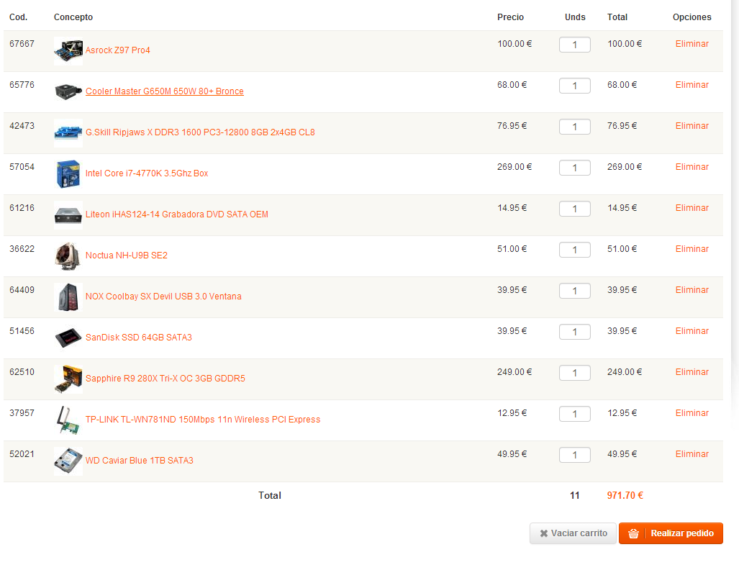The width and height of the screenshot is (739, 565).
Task: Open the Intel Core i7-4770K 3.5Ghz Box link
Action: pos(147,173)
